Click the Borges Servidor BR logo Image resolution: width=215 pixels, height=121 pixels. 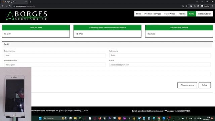pyautogui.click(x=27, y=16)
